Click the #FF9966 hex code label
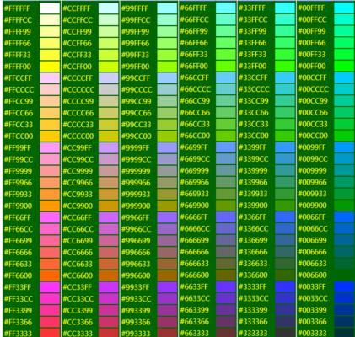 (18, 183)
